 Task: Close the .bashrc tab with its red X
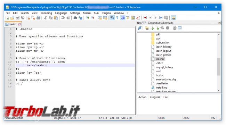(x=19, y=24)
